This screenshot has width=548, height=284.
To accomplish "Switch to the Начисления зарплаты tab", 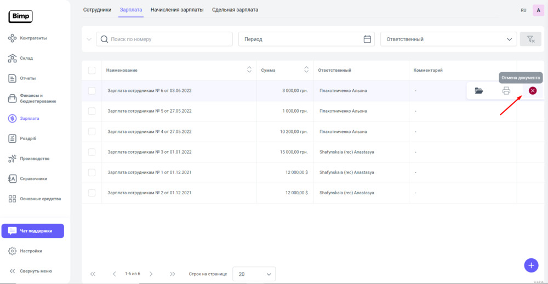I will [177, 10].
